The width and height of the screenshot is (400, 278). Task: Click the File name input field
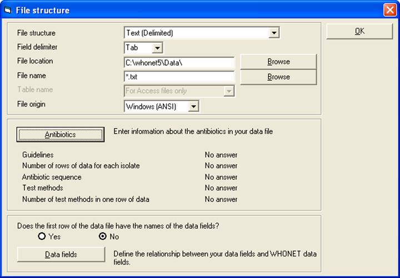(179, 77)
